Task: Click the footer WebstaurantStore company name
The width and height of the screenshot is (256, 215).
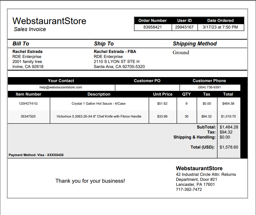Action: click(x=199, y=168)
